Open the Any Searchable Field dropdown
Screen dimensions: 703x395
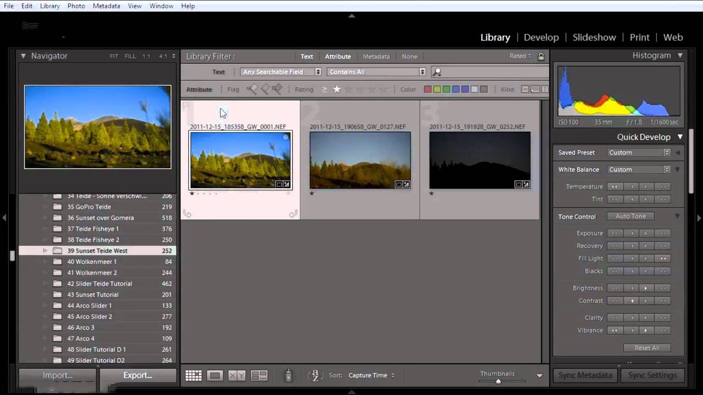281,72
